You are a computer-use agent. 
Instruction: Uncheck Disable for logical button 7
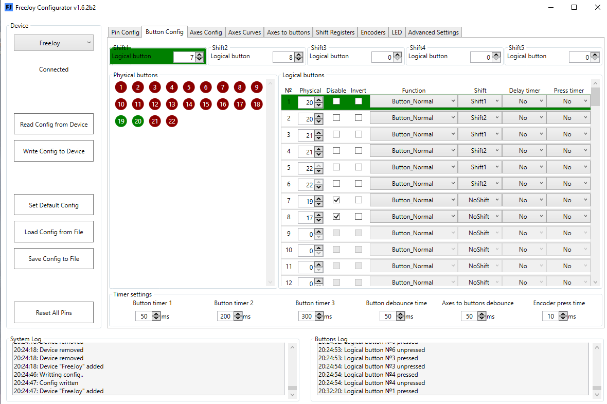coord(336,200)
